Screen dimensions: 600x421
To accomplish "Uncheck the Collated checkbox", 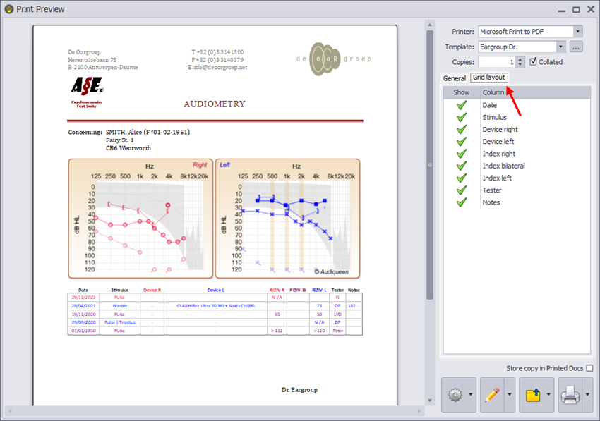I will (x=533, y=61).
